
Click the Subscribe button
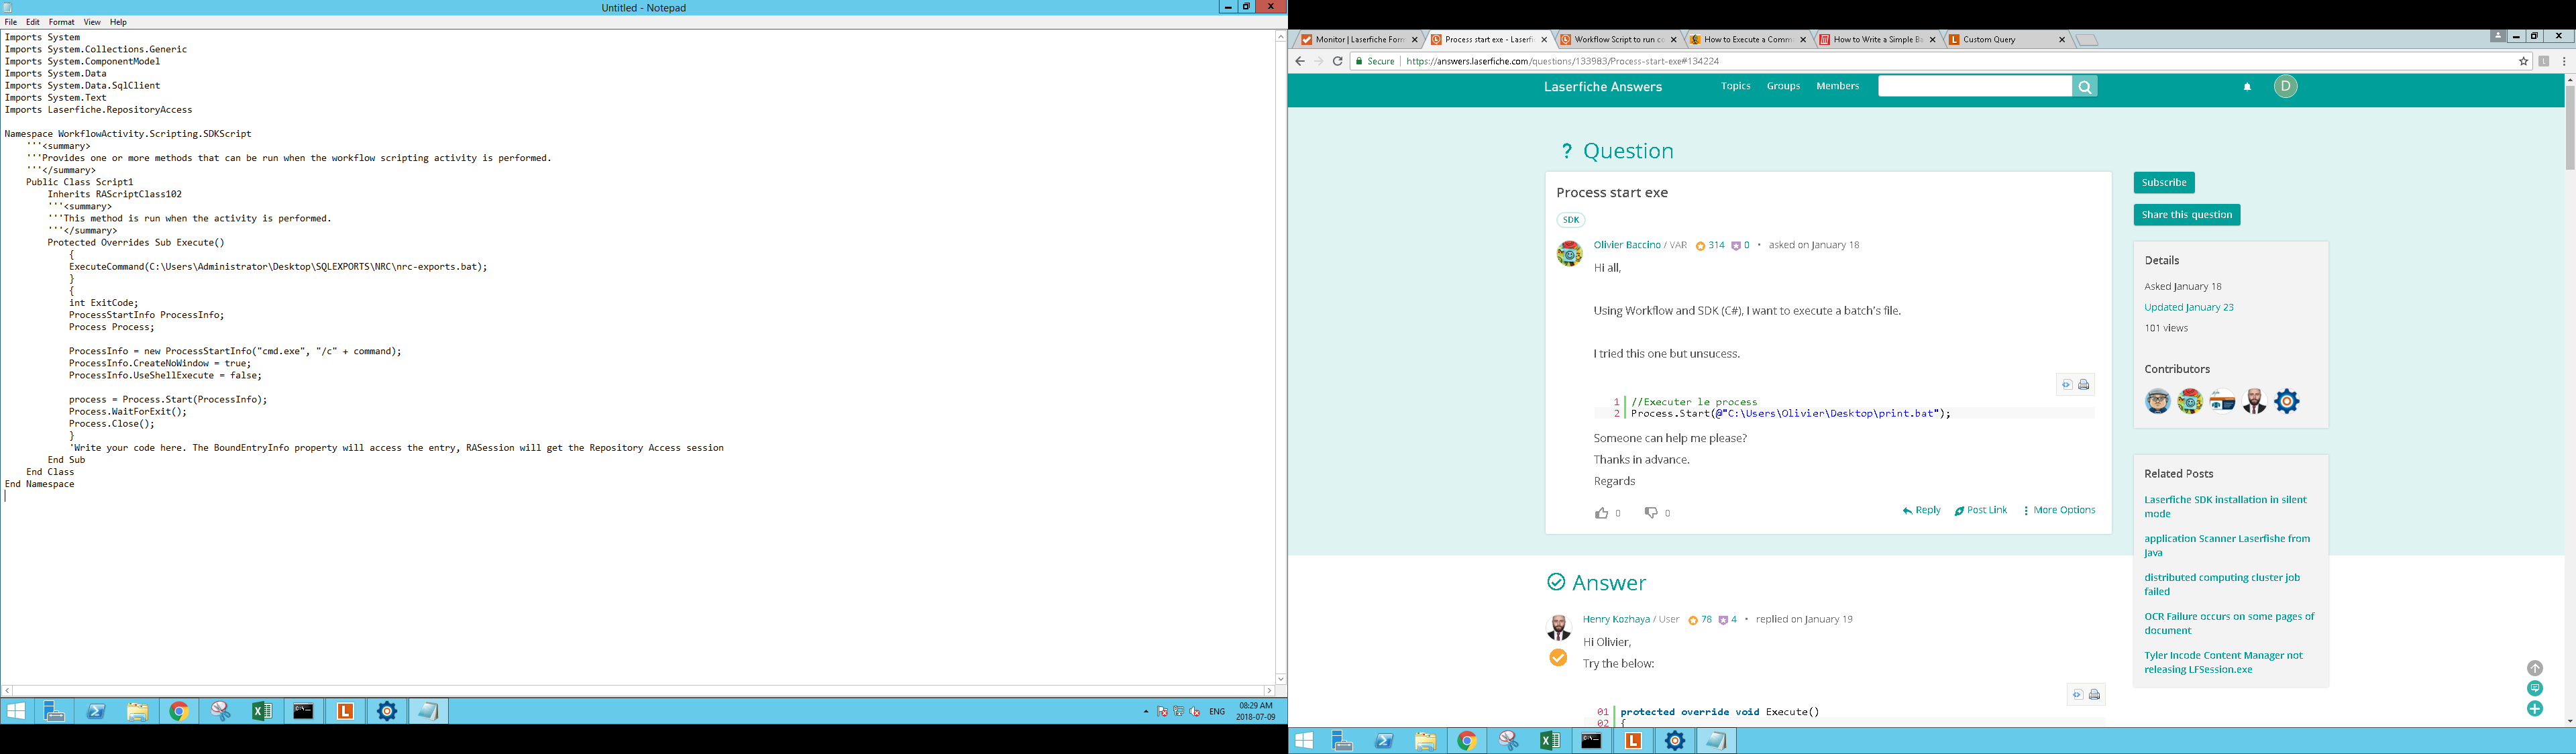tap(2163, 182)
